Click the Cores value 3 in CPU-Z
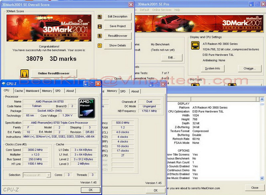The width and height of the screenshot is (266, 195). click(68, 175)
